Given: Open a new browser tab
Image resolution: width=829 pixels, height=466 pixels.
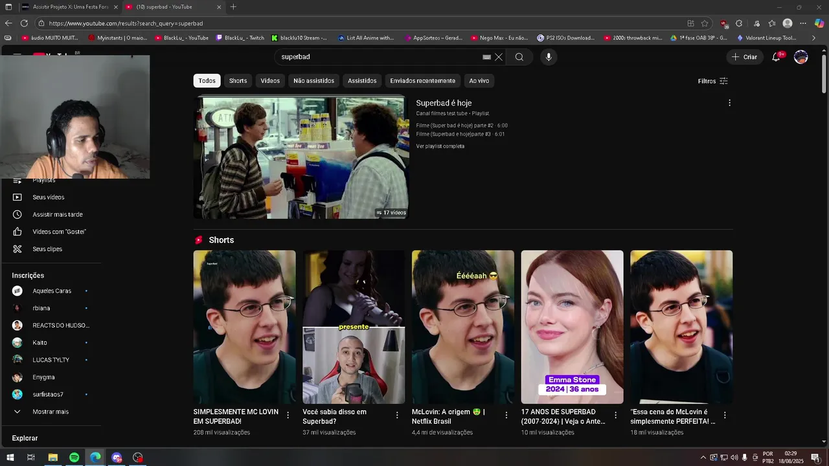Looking at the screenshot, I should (x=233, y=7).
